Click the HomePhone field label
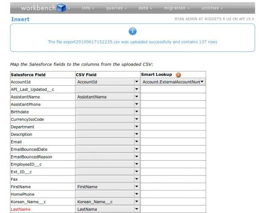The width and height of the screenshot is (259, 213). pos(22,194)
